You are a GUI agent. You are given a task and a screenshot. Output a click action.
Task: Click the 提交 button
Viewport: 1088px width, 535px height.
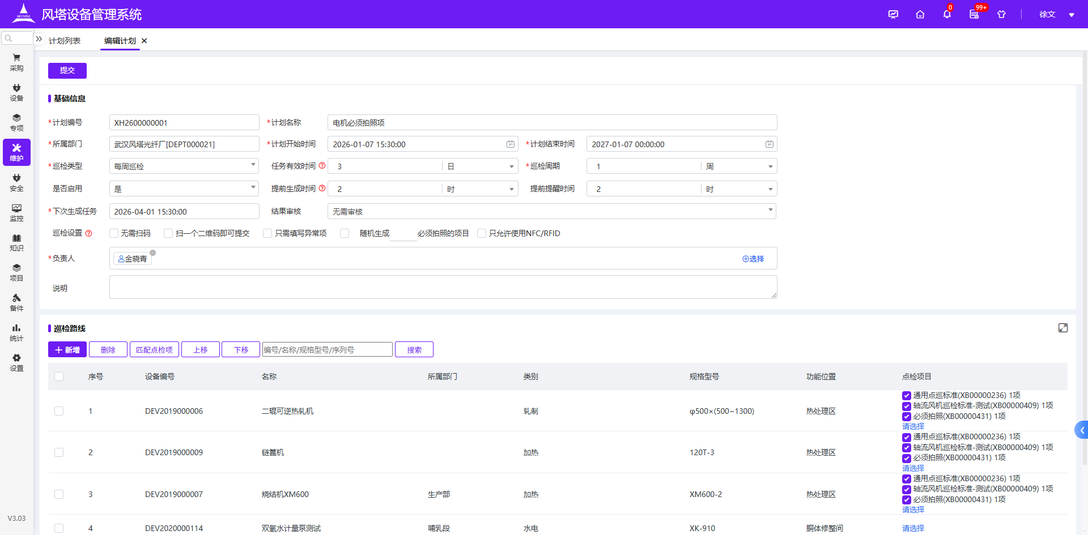[x=67, y=70]
